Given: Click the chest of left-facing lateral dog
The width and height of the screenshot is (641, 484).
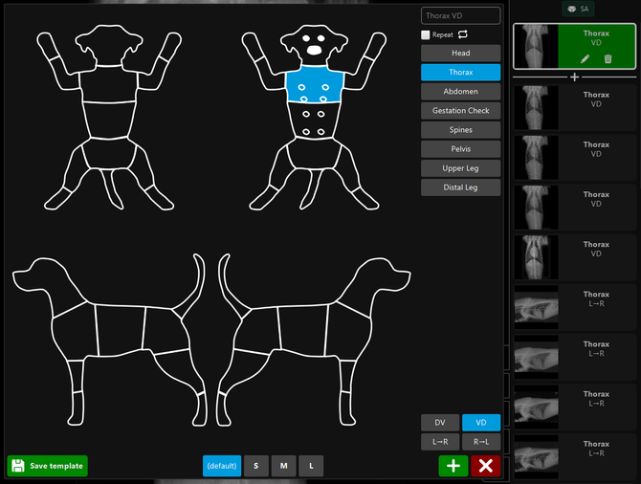Looking at the screenshot, I should point(74,331).
